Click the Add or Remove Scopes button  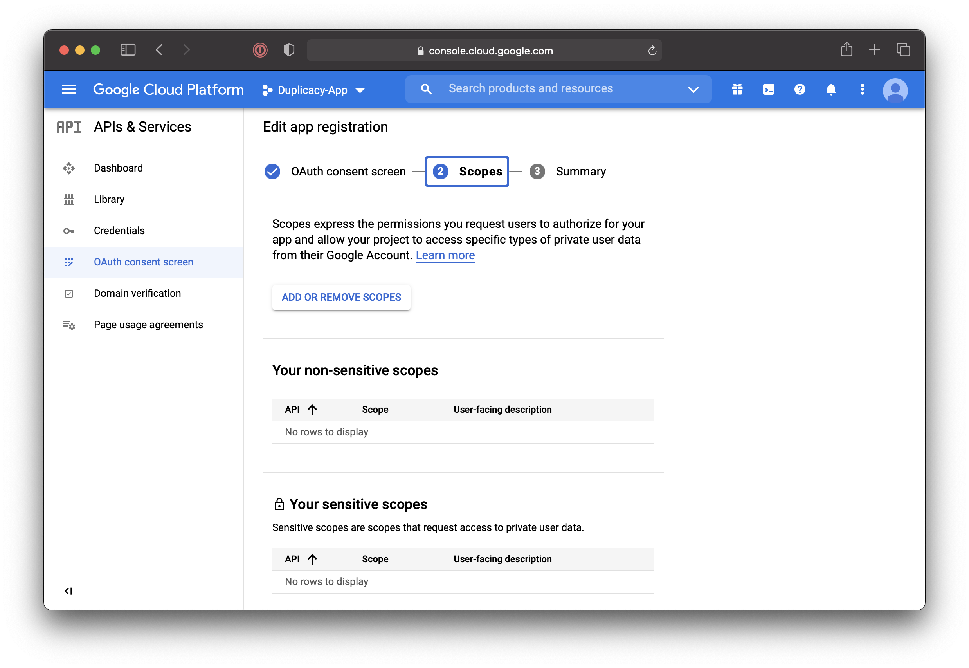tap(341, 297)
